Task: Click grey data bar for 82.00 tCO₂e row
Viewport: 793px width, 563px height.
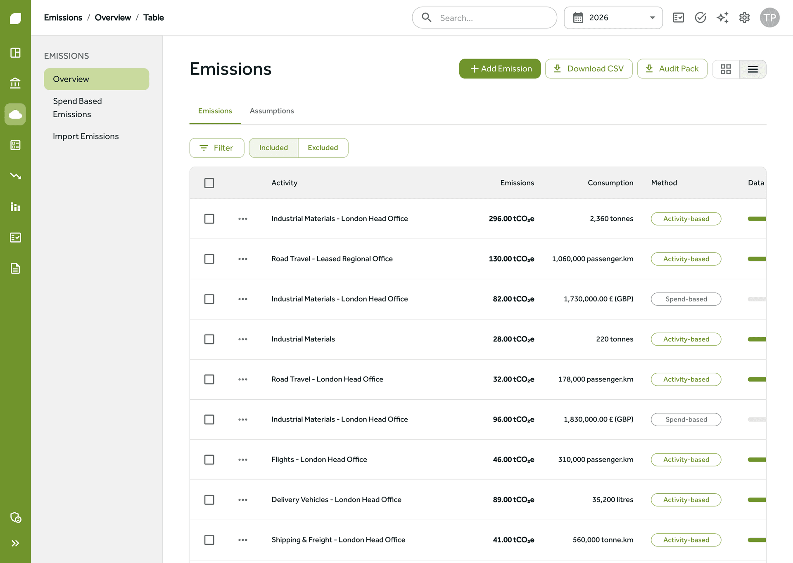Action: pos(757,299)
